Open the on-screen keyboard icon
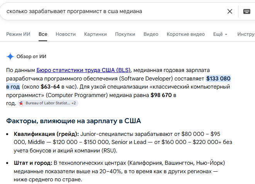Image resolution: width=255 pixels, height=184 pixels. click(246, 11)
